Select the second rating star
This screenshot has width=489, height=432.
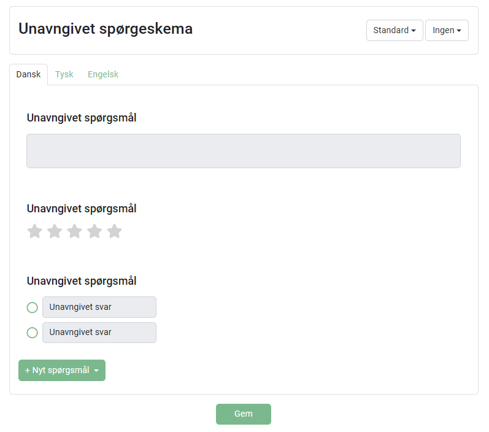coord(55,231)
